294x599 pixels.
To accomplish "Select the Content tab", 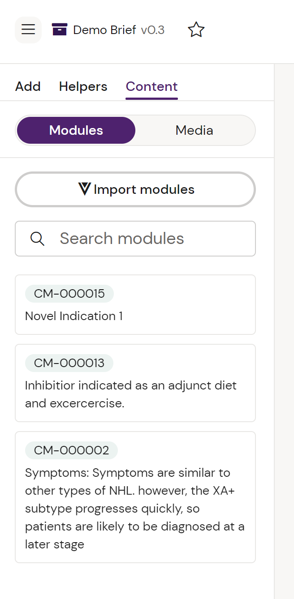I will (151, 86).
